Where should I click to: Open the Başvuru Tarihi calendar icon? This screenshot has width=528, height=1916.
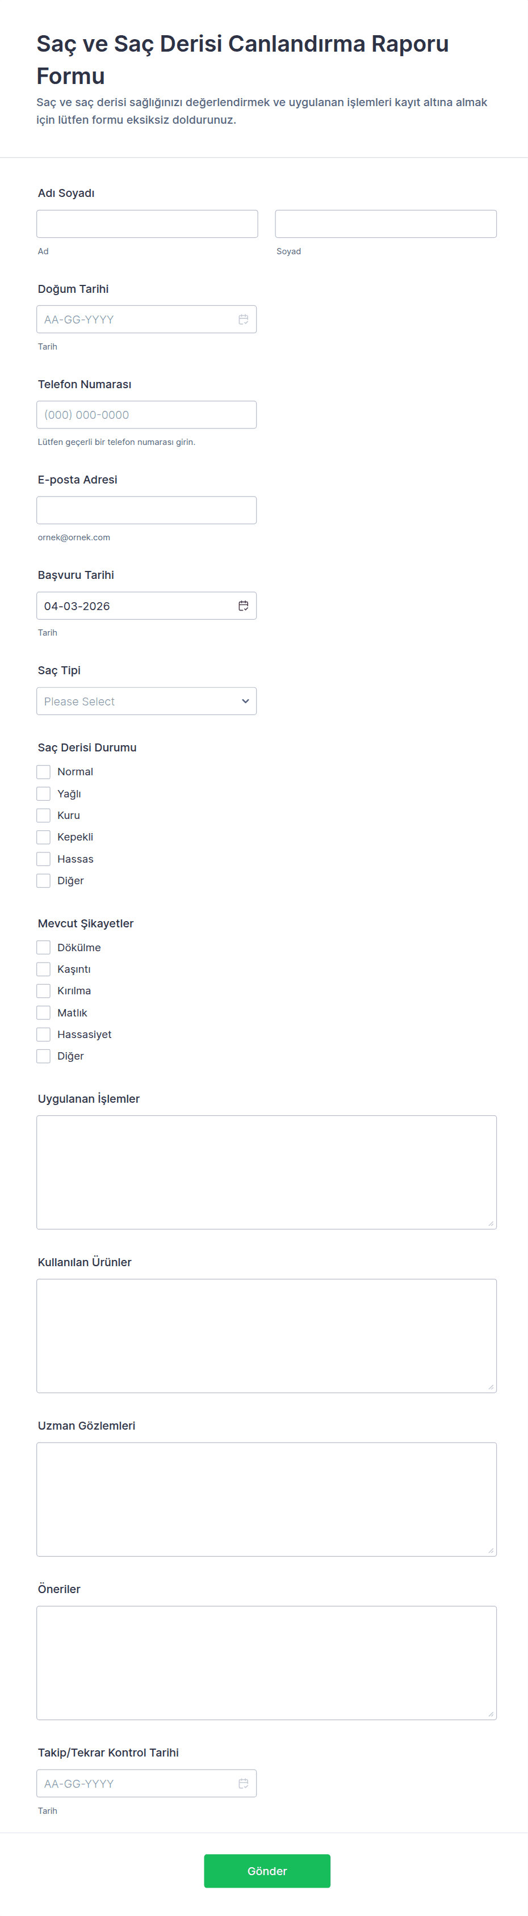(243, 606)
